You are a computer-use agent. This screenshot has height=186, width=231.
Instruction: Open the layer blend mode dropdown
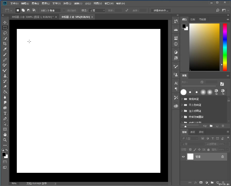pyautogui.click(x=193, y=144)
